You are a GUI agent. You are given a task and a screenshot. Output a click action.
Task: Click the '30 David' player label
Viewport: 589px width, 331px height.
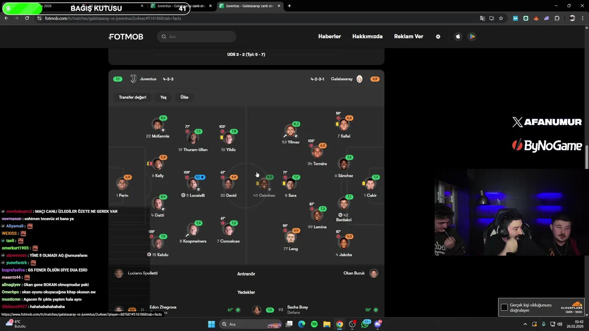(x=228, y=195)
